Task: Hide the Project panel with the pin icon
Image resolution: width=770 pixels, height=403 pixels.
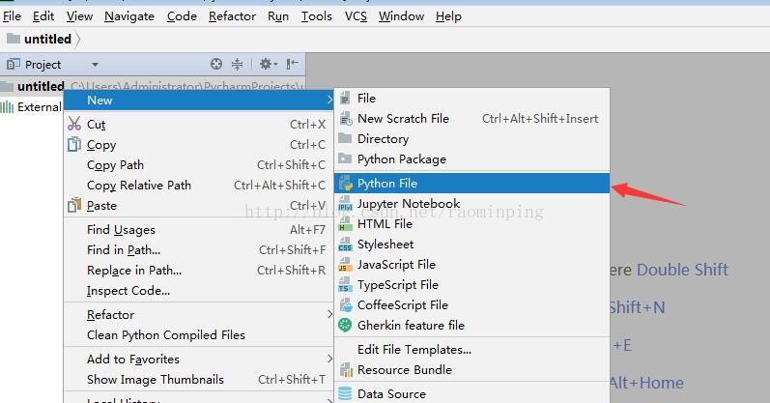Action: click(x=293, y=65)
